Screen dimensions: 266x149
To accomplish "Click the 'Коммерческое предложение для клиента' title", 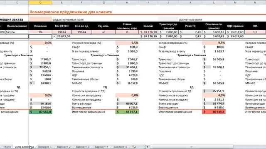I will pyautogui.click(x=71, y=12).
